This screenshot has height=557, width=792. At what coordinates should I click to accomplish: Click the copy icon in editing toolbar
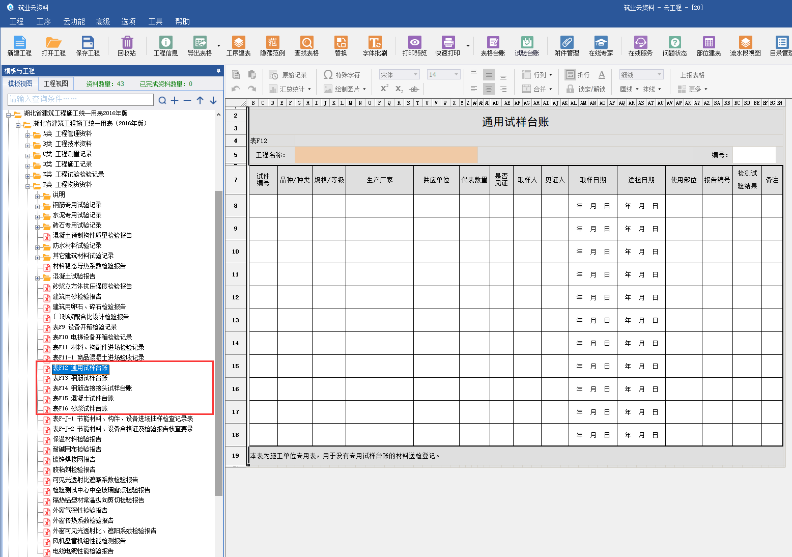pos(236,75)
